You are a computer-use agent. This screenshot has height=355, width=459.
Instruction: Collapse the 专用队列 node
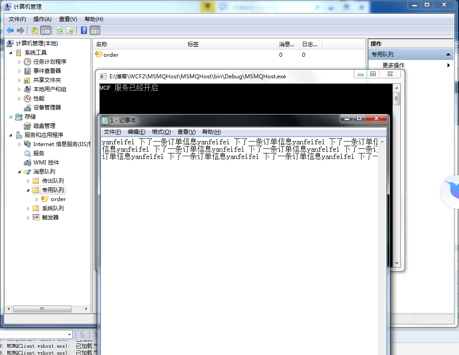(x=28, y=191)
